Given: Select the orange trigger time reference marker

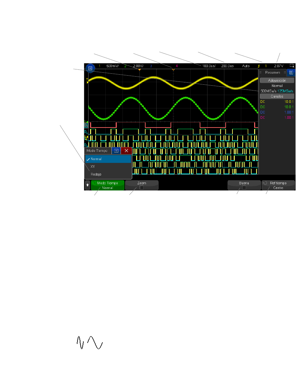Looking at the screenshot, I should pos(139,70).
